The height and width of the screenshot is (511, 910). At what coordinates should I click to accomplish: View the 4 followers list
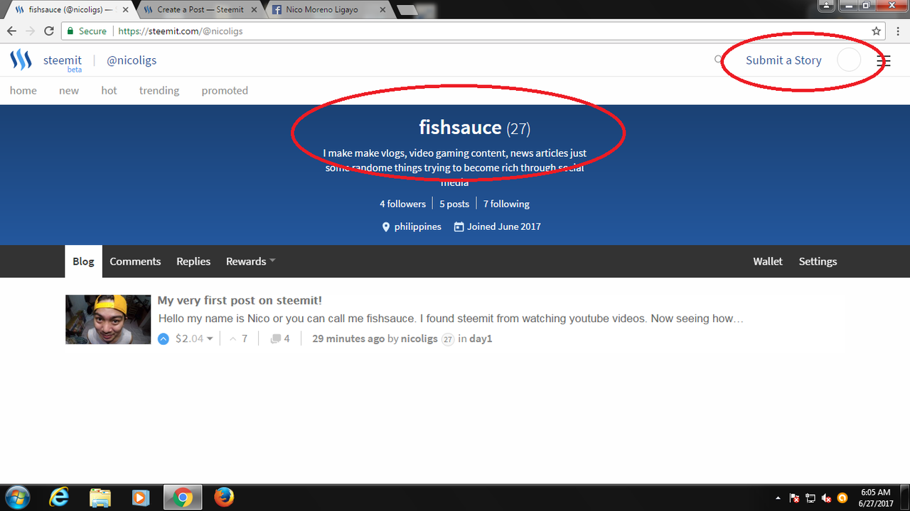coord(402,204)
